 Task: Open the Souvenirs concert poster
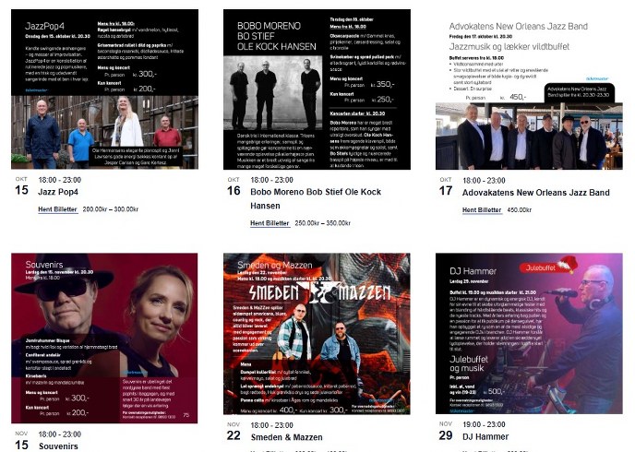tap(104, 339)
